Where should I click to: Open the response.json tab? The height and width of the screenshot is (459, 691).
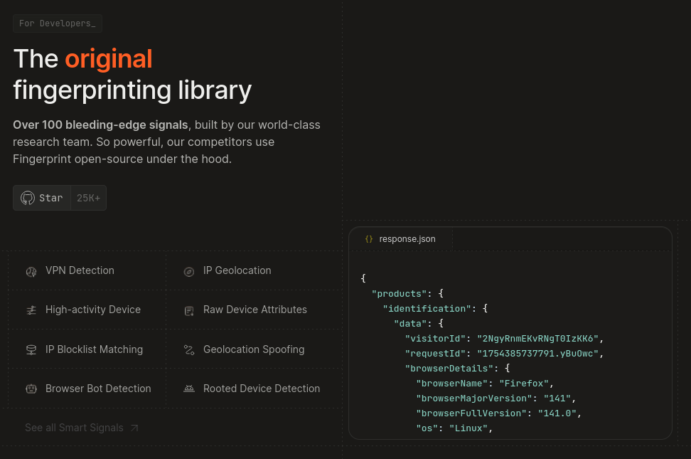point(400,239)
